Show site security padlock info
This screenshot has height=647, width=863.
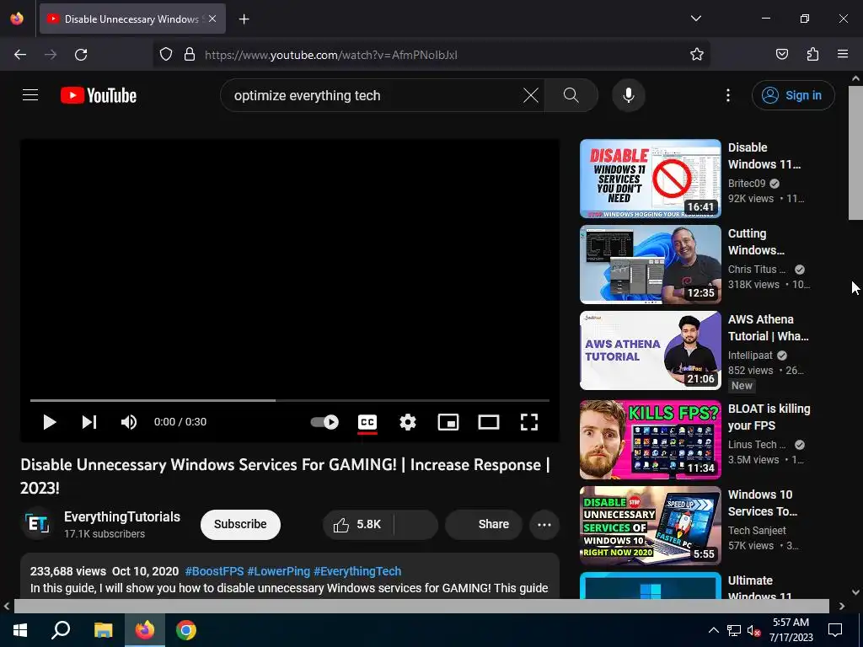click(x=190, y=55)
